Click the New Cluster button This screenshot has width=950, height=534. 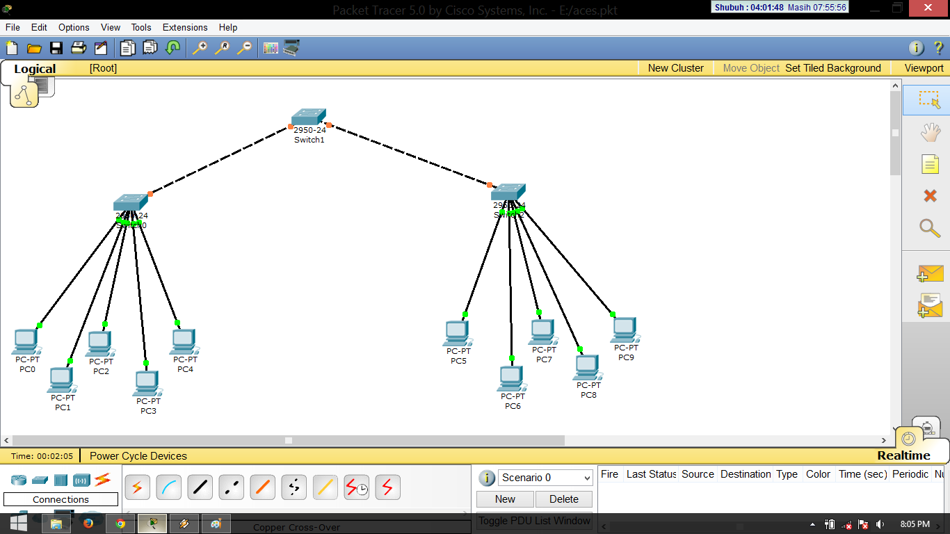(676, 68)
